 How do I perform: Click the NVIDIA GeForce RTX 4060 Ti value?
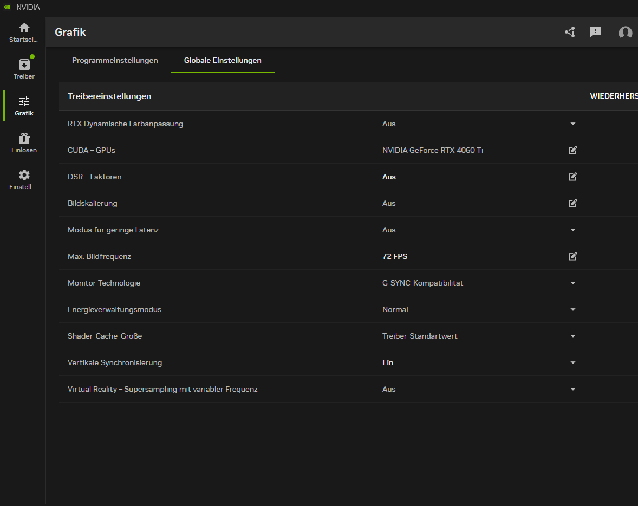(x=433, y=150)
